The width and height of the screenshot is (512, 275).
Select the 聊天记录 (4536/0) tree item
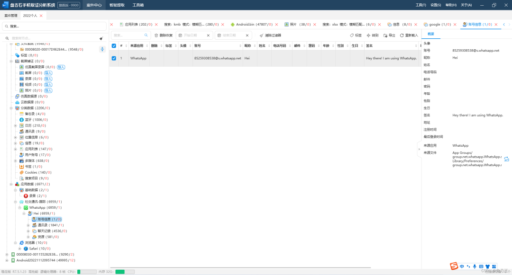(x=52, y=231)
